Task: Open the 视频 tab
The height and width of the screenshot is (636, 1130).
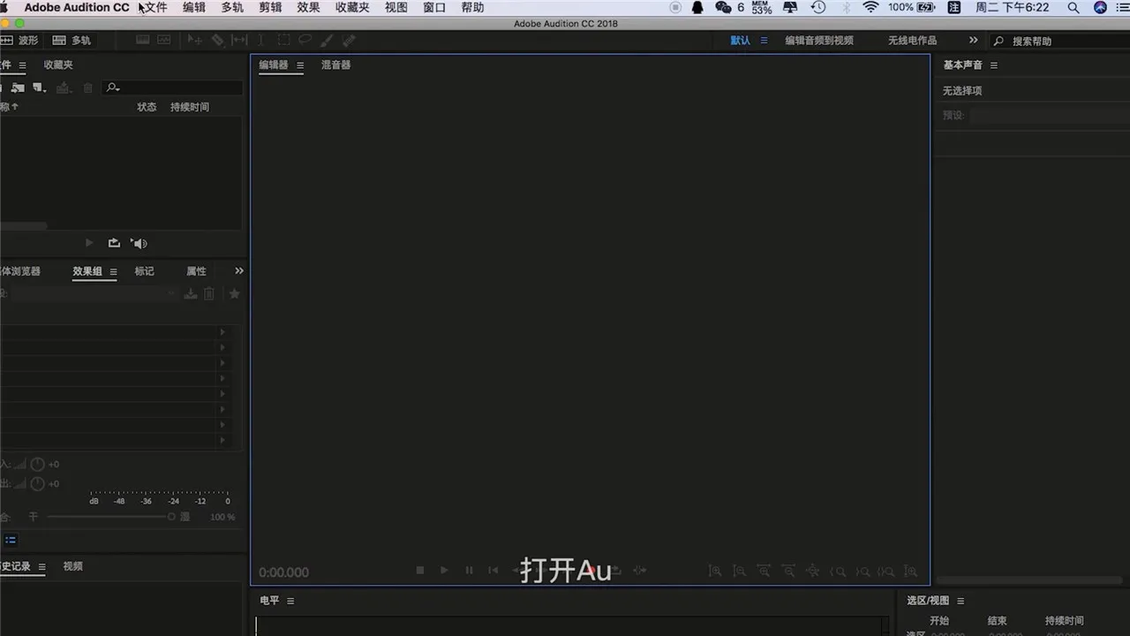Action: [x=73, y=566]
